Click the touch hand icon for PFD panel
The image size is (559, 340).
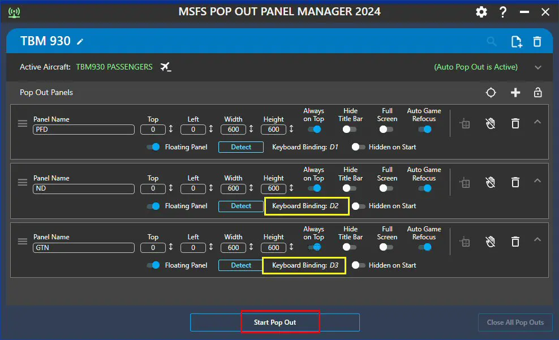tap(491, 124)
